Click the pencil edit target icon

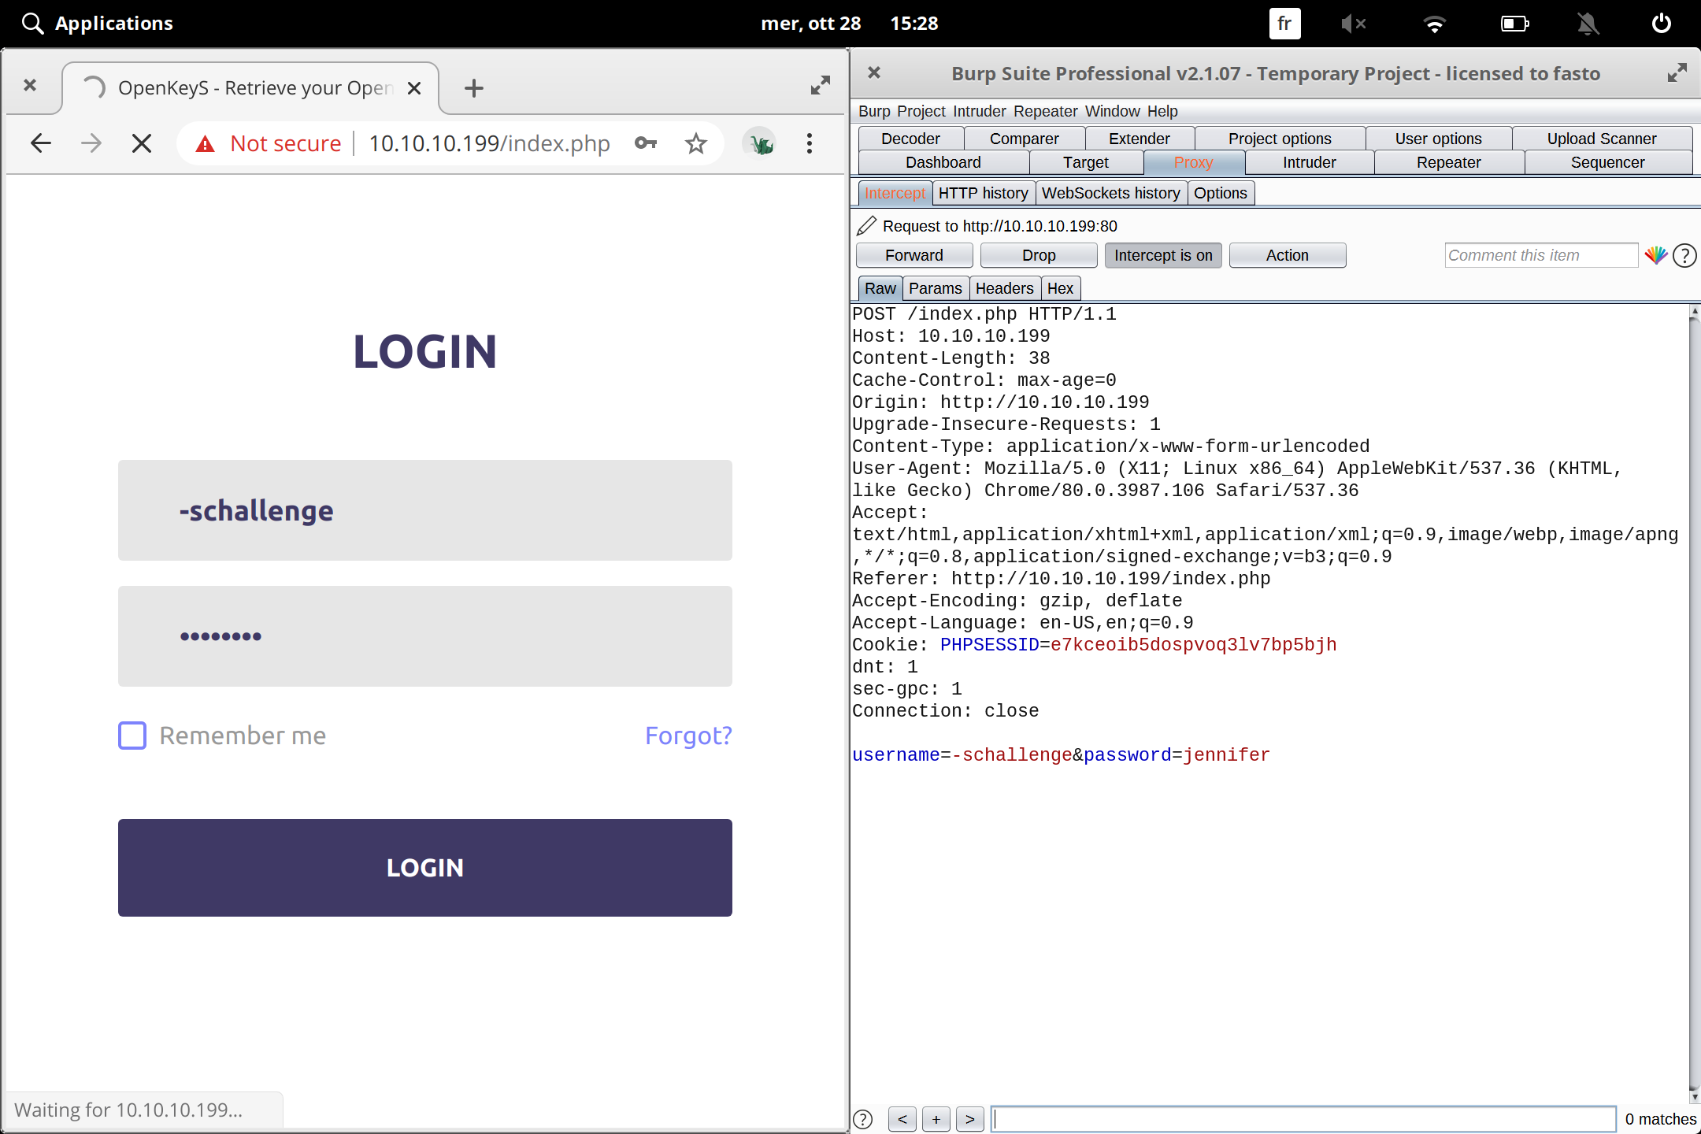coord(866,226)
